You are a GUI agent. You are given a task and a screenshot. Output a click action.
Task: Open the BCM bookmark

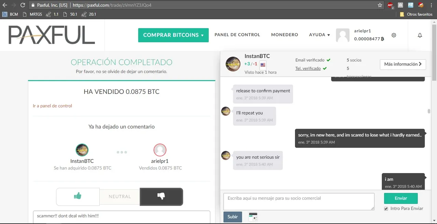click(10, 14)
